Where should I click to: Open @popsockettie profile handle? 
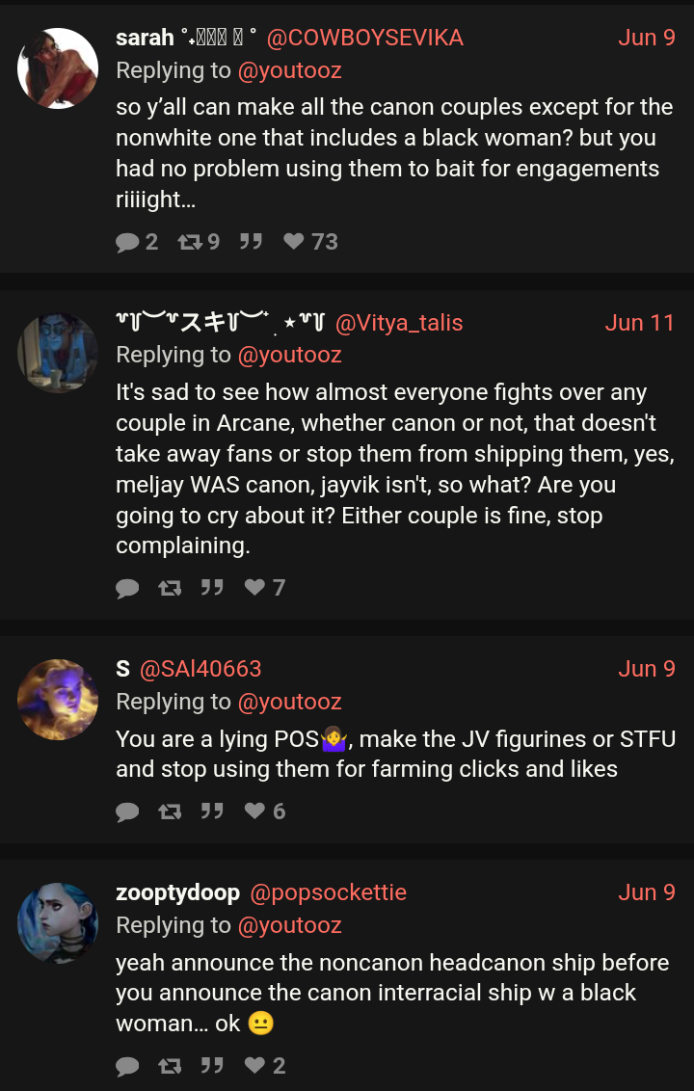(x=328, y=892)
